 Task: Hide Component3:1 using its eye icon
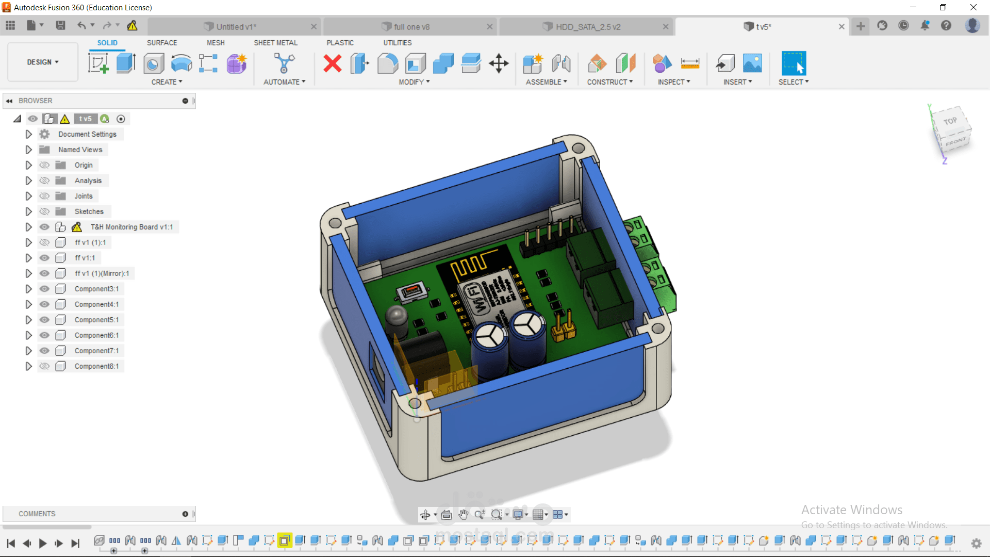[x=45, y=289]
